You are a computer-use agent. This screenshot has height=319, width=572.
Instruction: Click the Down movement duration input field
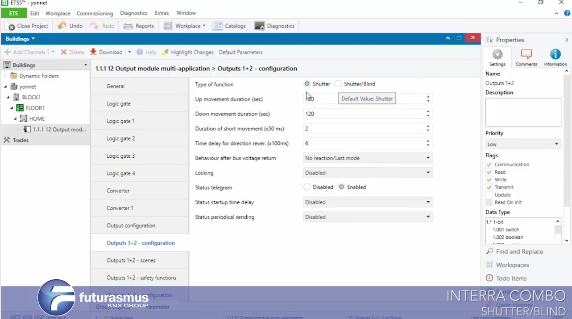pyautogui.click(x=364, y=114)
